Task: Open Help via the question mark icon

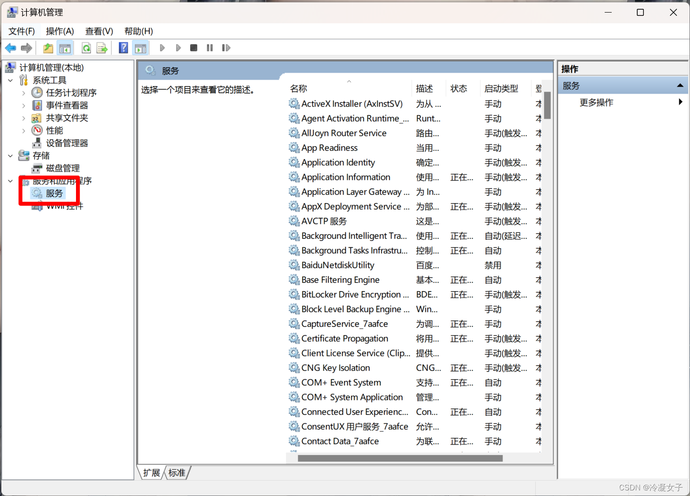Action: 124,48
